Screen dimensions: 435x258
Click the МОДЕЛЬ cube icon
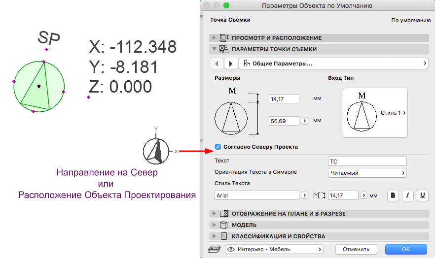coord(224,225)
